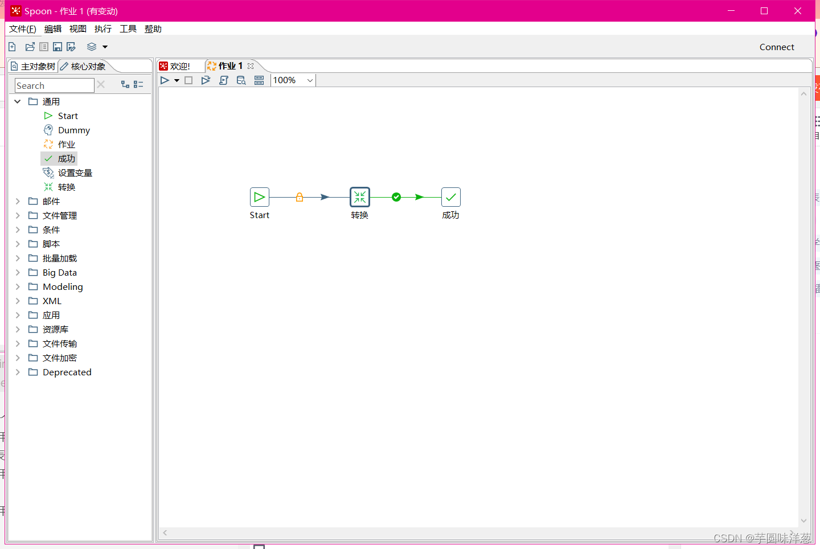
Task: Click the Connect button
Action: [x=777, y=47]
